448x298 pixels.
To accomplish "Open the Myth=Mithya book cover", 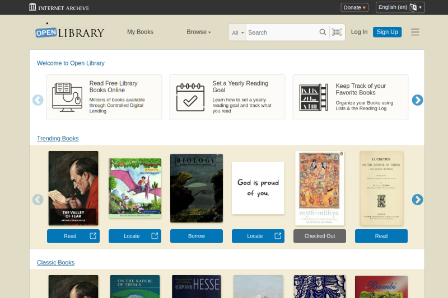I will pyautogui.click(x=320, y=188).
